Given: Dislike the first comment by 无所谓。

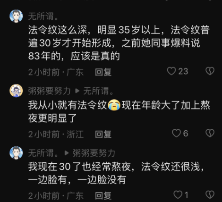Looking at the screenshot, I should (210, 71).
